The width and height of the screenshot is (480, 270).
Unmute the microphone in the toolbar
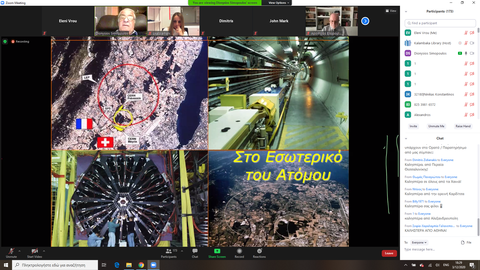pyautogui.click(x=11, y=251)
